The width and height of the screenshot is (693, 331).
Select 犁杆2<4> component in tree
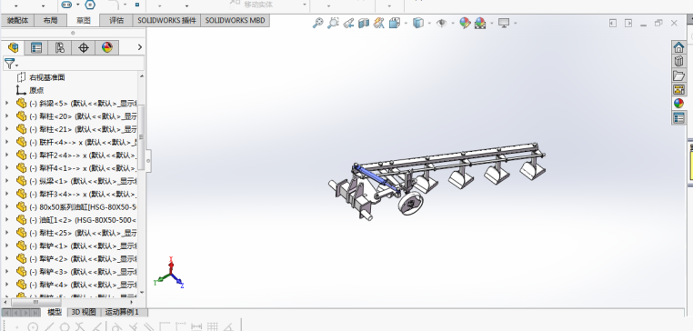coord(83,155)
